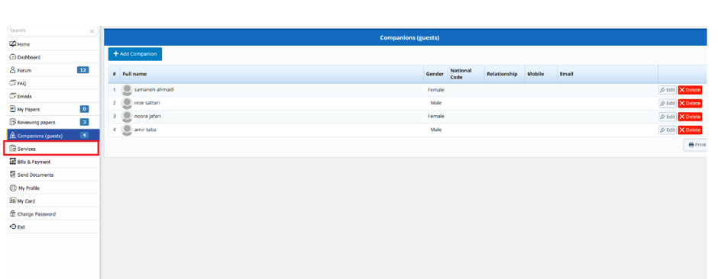Select Send Documents menu item
The height and width of the screenshot is (279, 718).
tap(35, 175)
